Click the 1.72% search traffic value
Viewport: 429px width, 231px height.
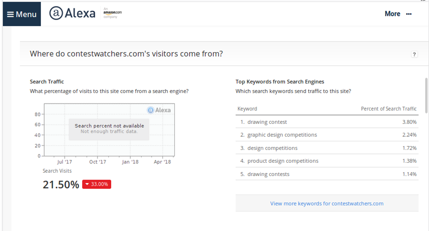[409, 148]
